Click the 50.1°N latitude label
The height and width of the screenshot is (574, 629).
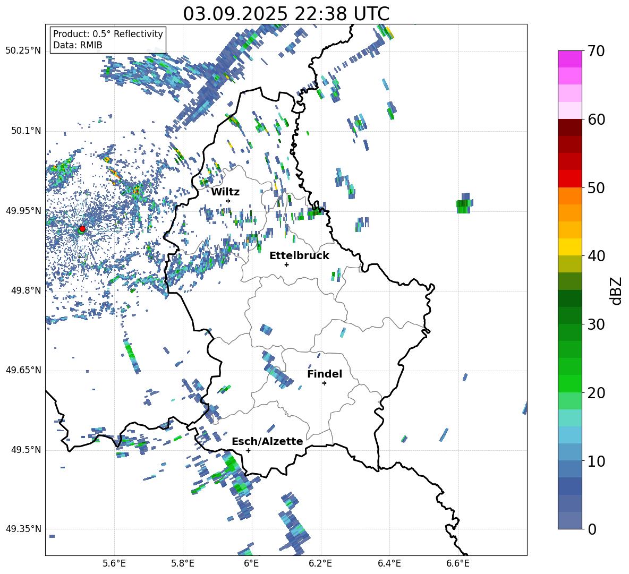(26, 131)
